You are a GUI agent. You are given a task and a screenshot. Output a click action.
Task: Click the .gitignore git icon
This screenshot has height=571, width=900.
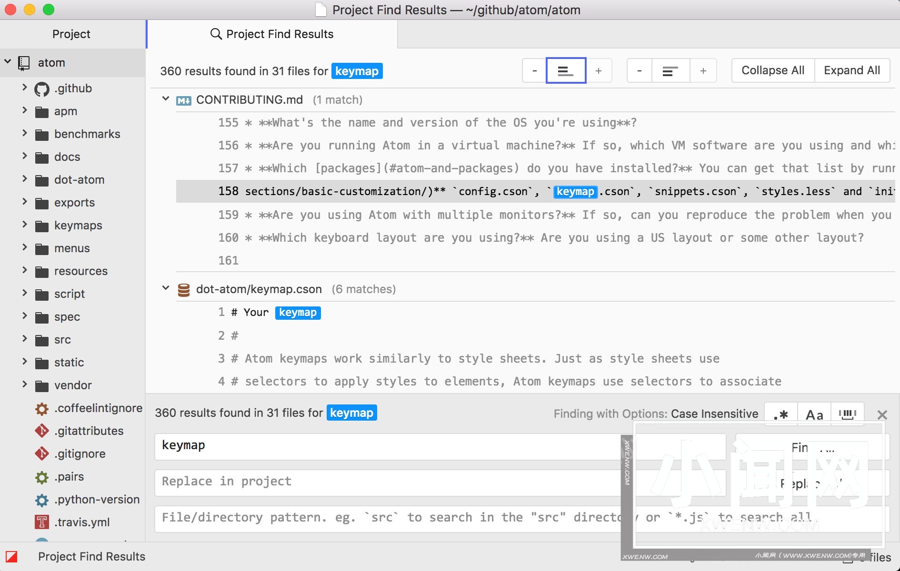coord(42,454)
